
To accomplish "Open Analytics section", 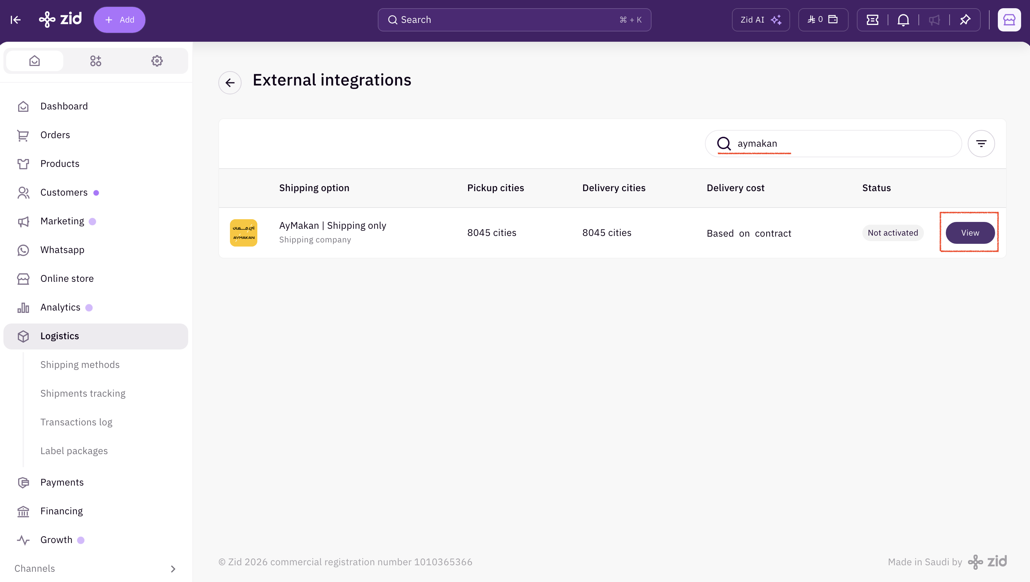I will pos(95,307).
